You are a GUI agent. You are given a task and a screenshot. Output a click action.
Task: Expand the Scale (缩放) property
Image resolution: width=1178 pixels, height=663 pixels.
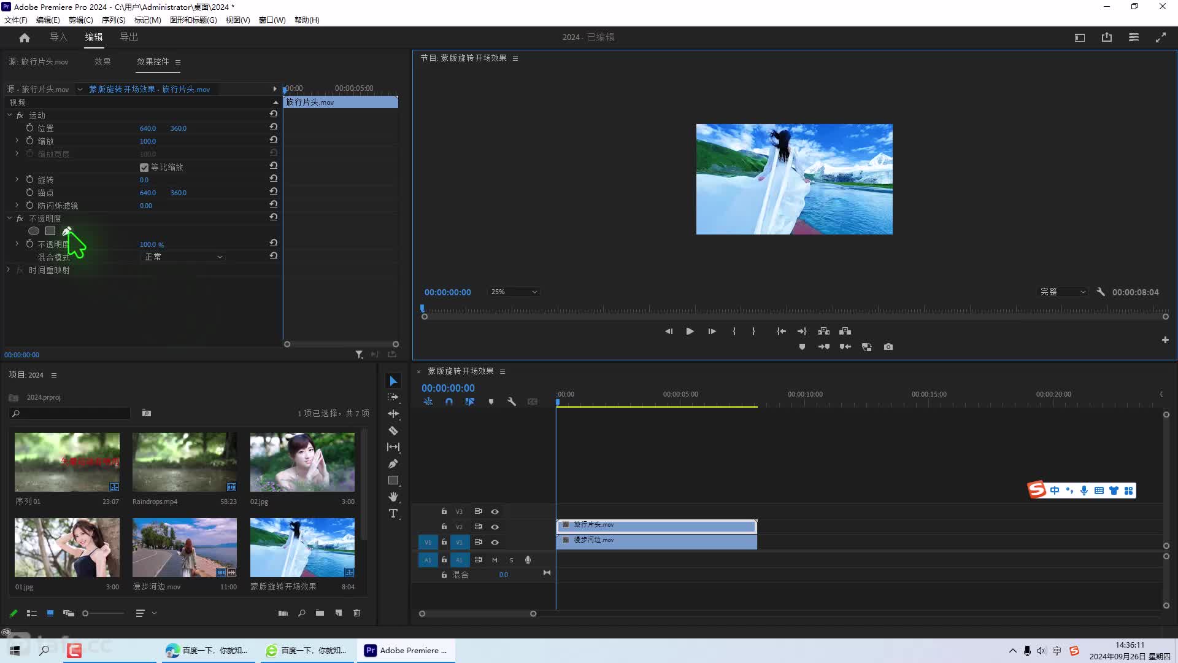[x=17, y=141]
